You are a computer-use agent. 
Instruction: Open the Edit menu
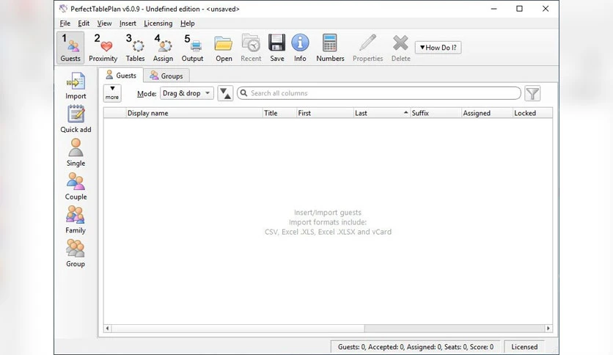(84, 23)
